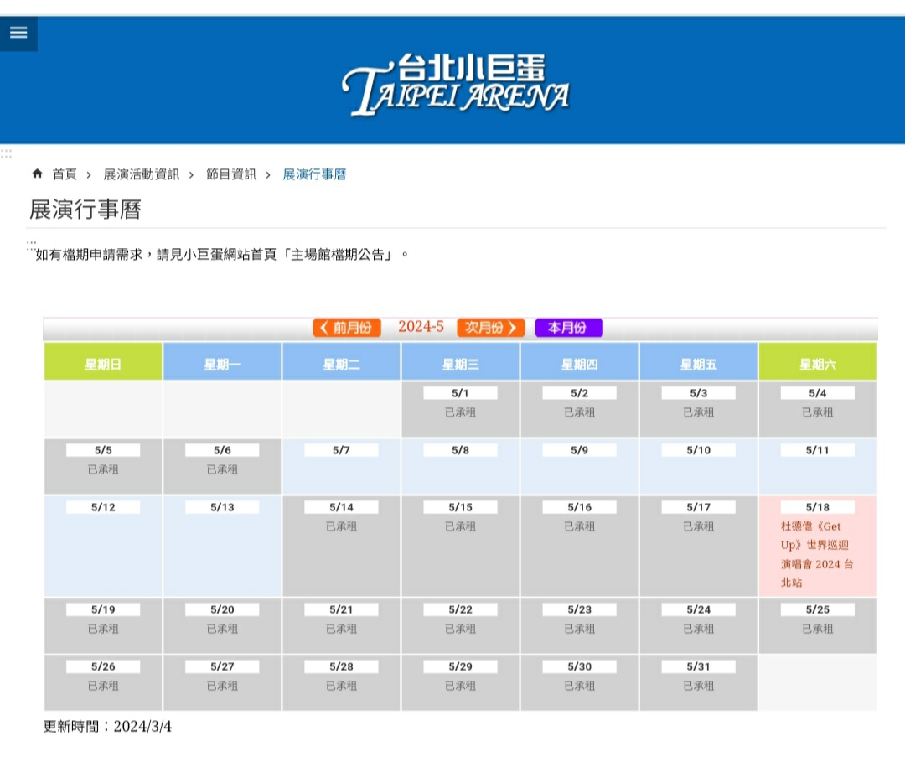
Task: Open the hamburger menu icon
Action: click(18, 33)
